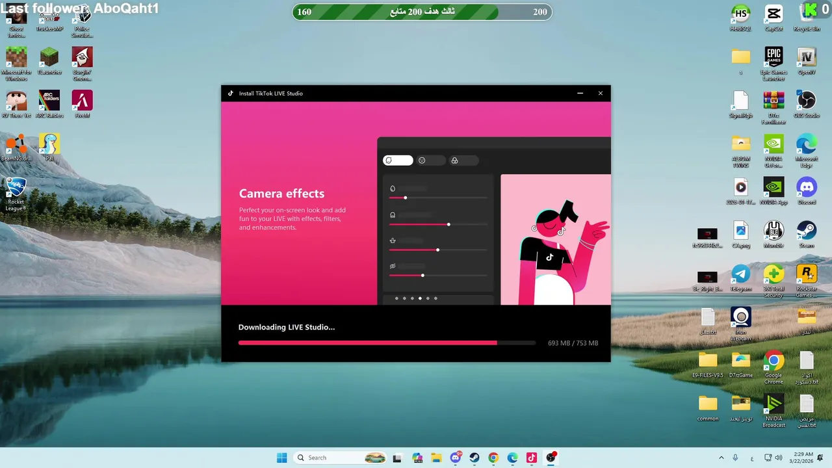Open the E9-FILES-V9.5 folder
832x468 pixels.
coord(708,365)
